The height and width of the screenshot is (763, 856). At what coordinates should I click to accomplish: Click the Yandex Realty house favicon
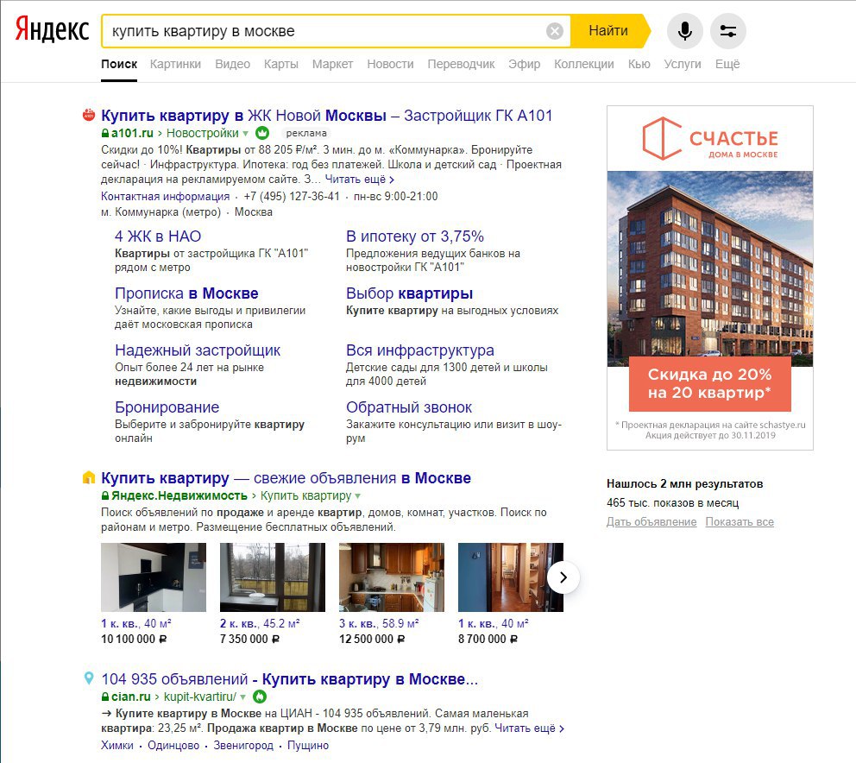(88, 477)
